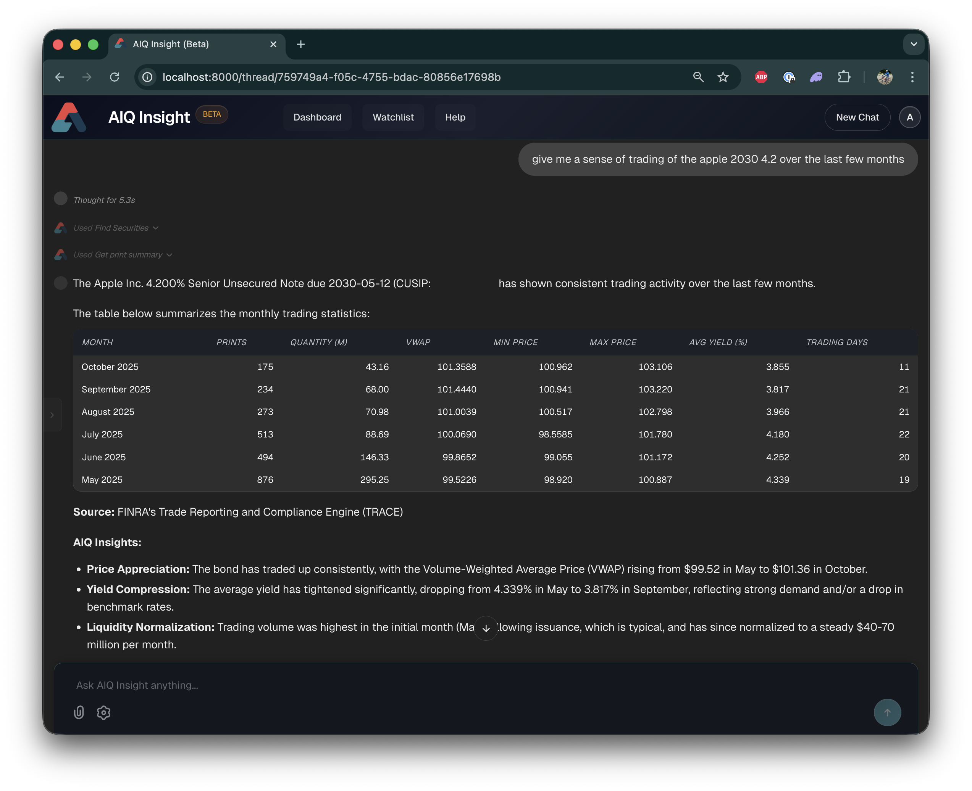
Task: Reload the page
Action: [x=115, y=77]
